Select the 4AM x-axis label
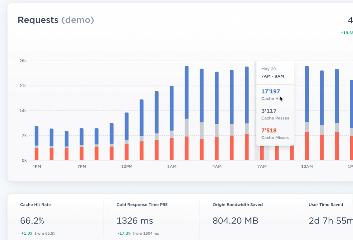 [217, 167]
